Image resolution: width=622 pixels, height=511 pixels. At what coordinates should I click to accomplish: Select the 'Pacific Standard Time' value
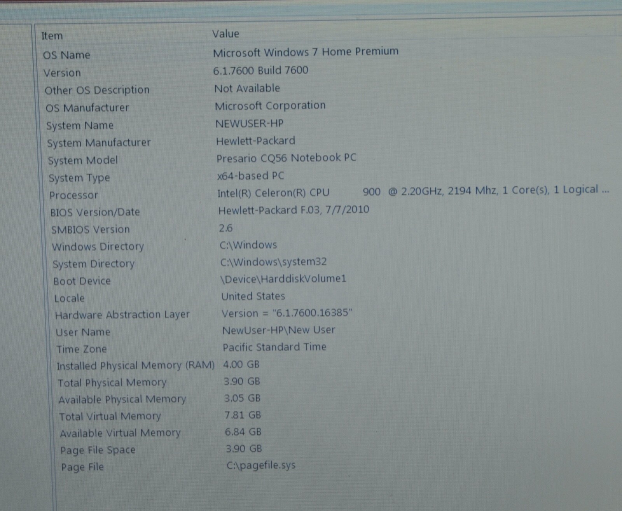pyautogui.click(x=274, y=347)
